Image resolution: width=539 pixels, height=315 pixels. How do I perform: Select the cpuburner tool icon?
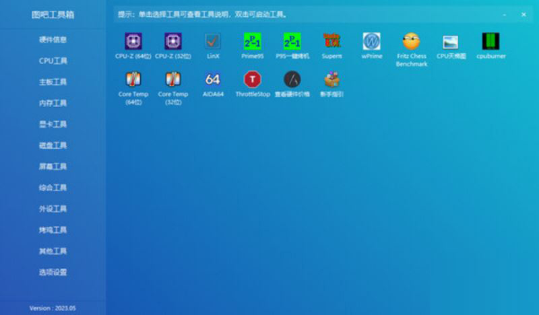[x=491, y=41]
